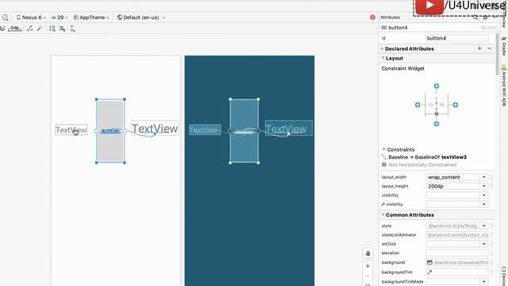This screenshot has width=508, height=286.
Task: Open the Default (en-us) locale dropdown
Action: [141, 17]
